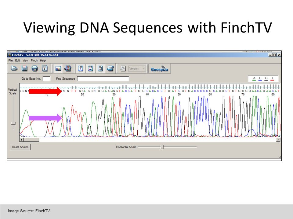Open the Finch menu
The image size is (293, 219).
pos(34,61)
